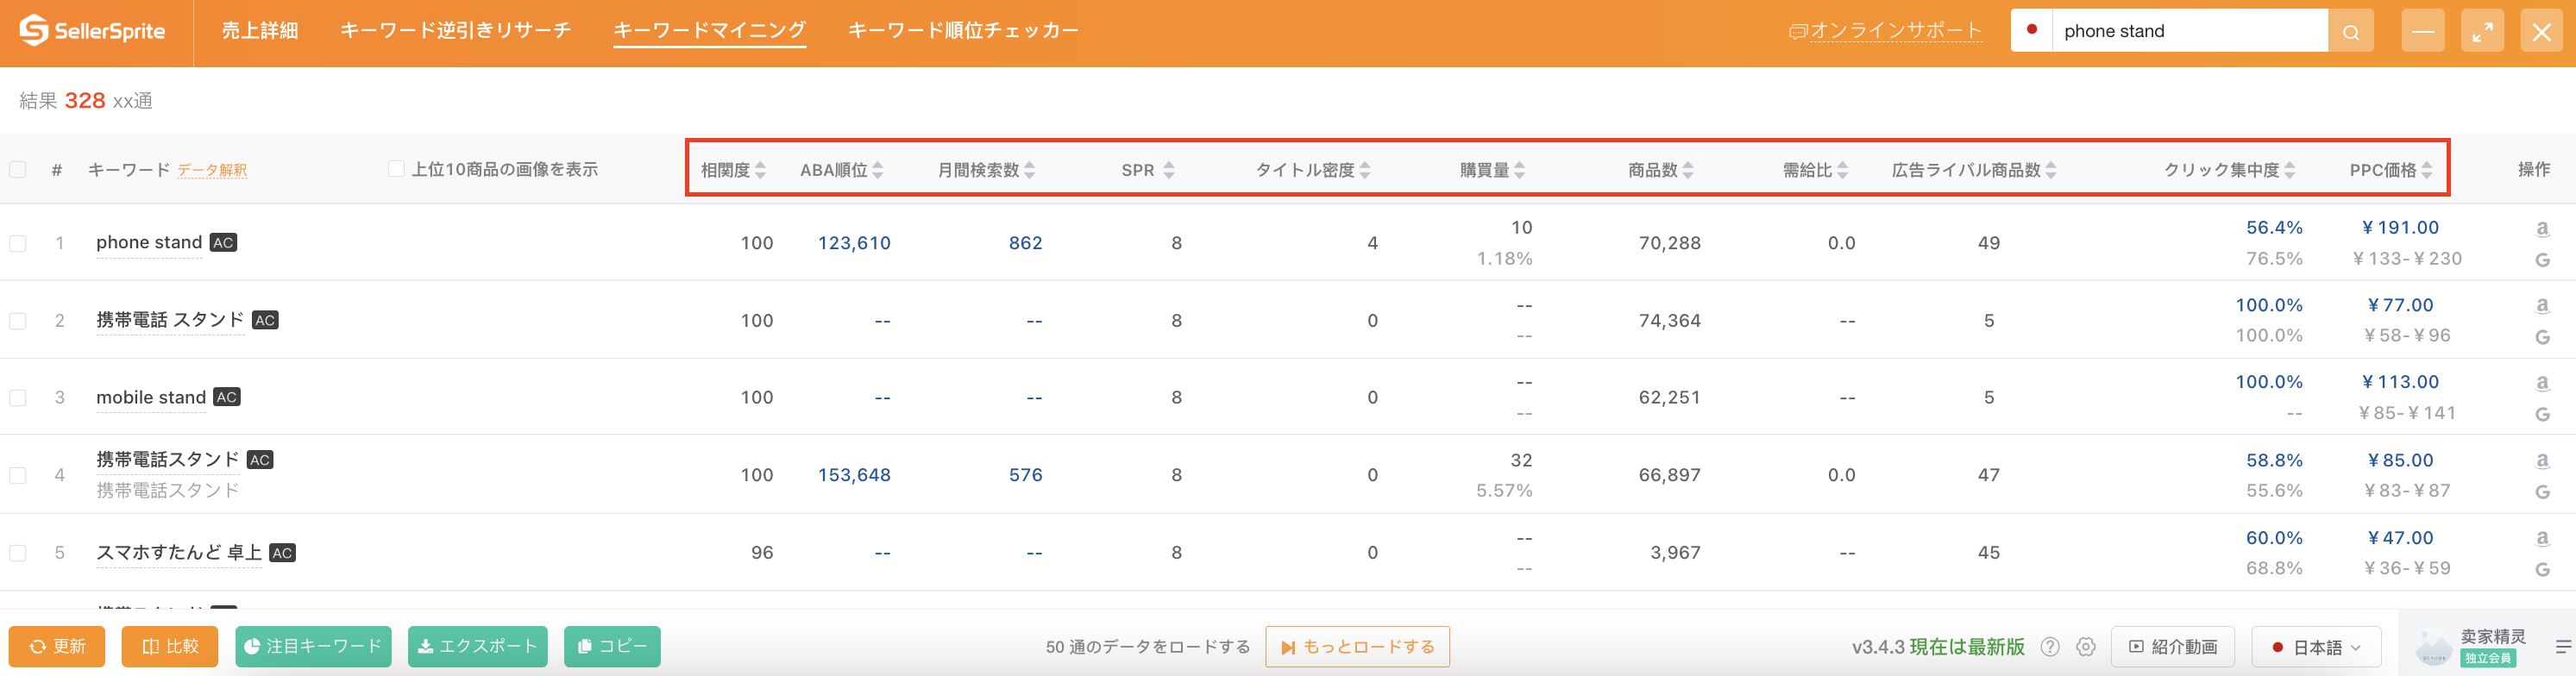Select the キーワードマイニング tab
2576x676 pixels.
coord(709,31)
